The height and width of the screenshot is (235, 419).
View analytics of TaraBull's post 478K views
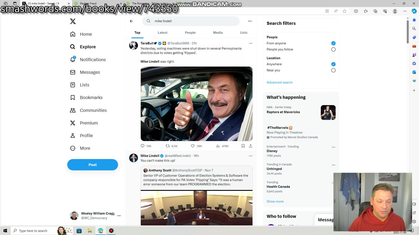[x=222, y=146]
